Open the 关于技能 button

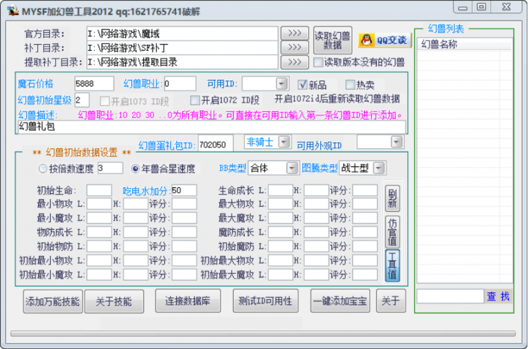pos(114,301)
